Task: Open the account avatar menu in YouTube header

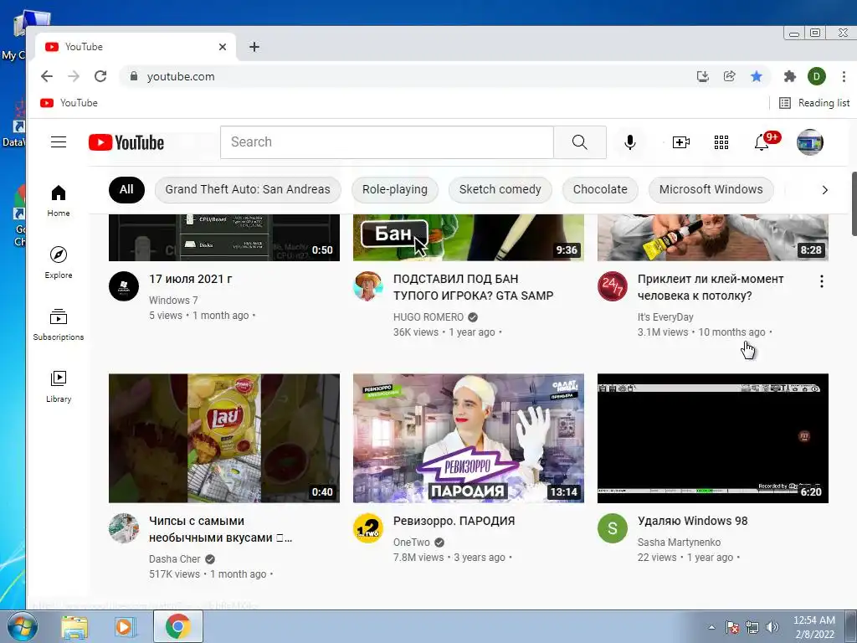Action: (809, 142)
